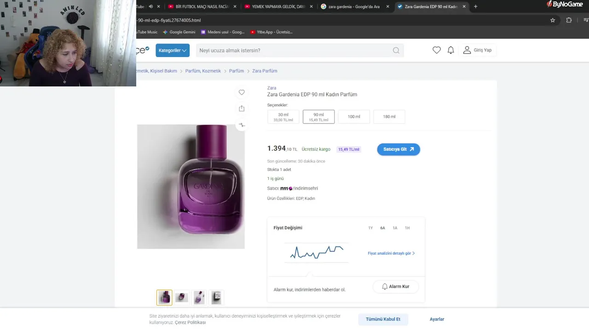Bookmark this page with the star icon

(x=553, y=20)
